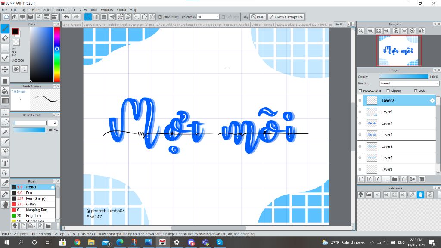Screen dimensions: 441x248
Task: Click the Navigator preview thumbnail
Action: tap(398, 51)
